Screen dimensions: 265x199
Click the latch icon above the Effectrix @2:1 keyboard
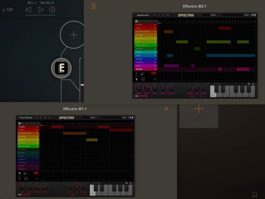[x=253, y=84]
